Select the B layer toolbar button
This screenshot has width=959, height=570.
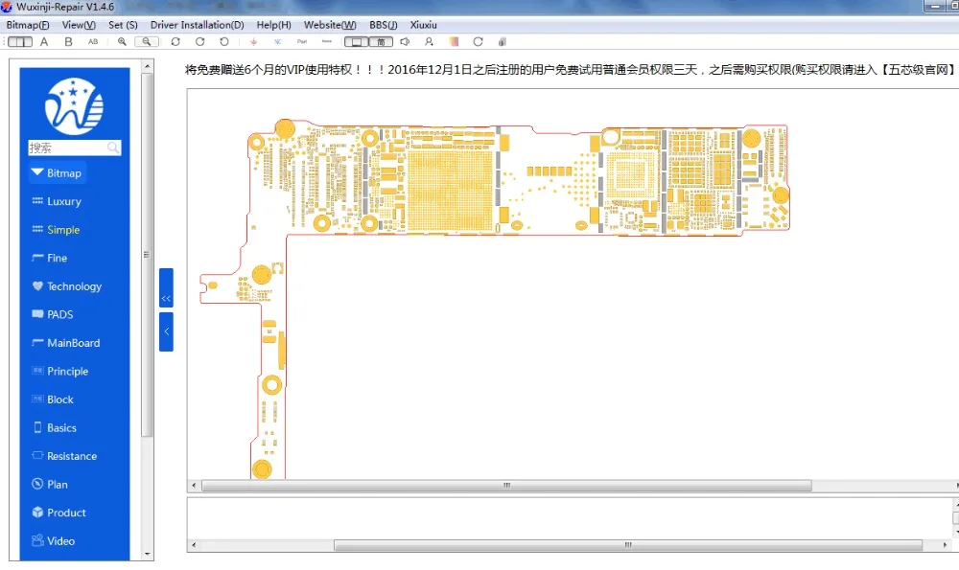click(x=68, y=41)
